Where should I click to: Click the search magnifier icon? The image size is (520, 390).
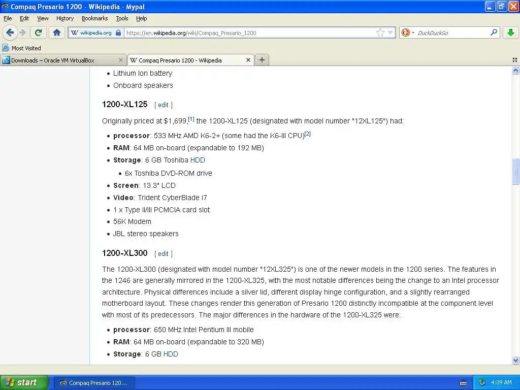[494, 32]
